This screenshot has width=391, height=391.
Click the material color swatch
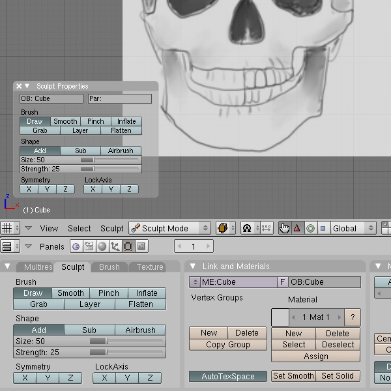[x=280, y=317]
